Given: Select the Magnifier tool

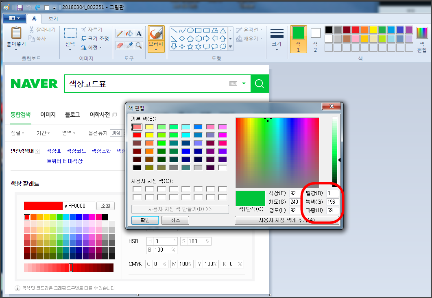Looking at the screenshot, I should click(139, 46).
